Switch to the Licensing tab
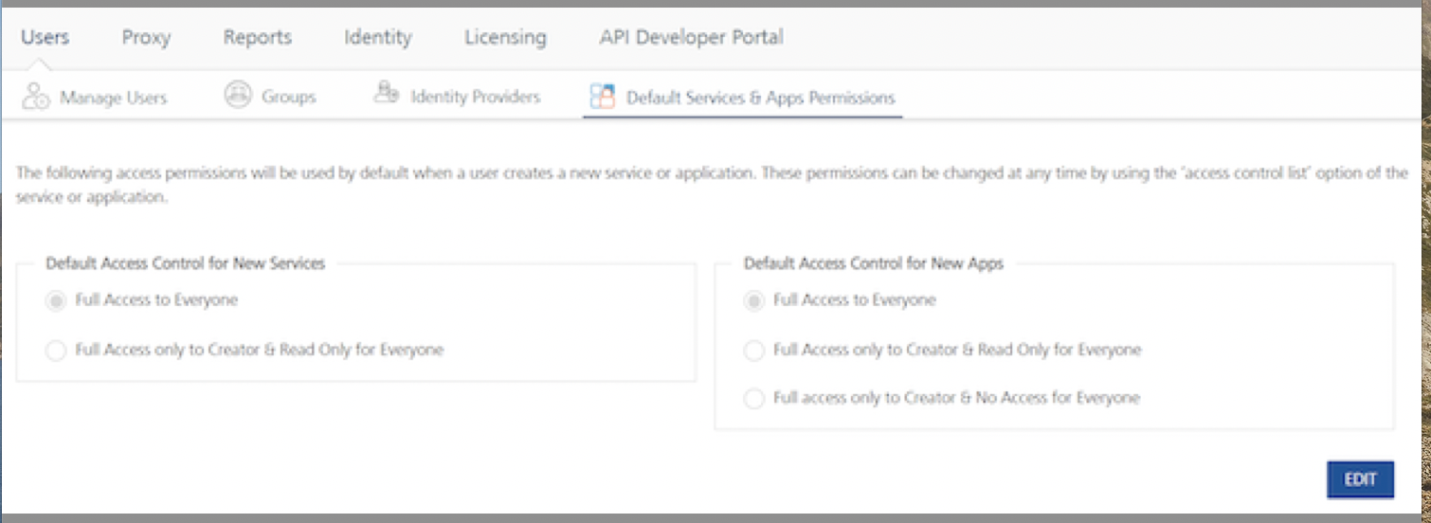This screenshot has height=523, width=1431. click(505, 38)
